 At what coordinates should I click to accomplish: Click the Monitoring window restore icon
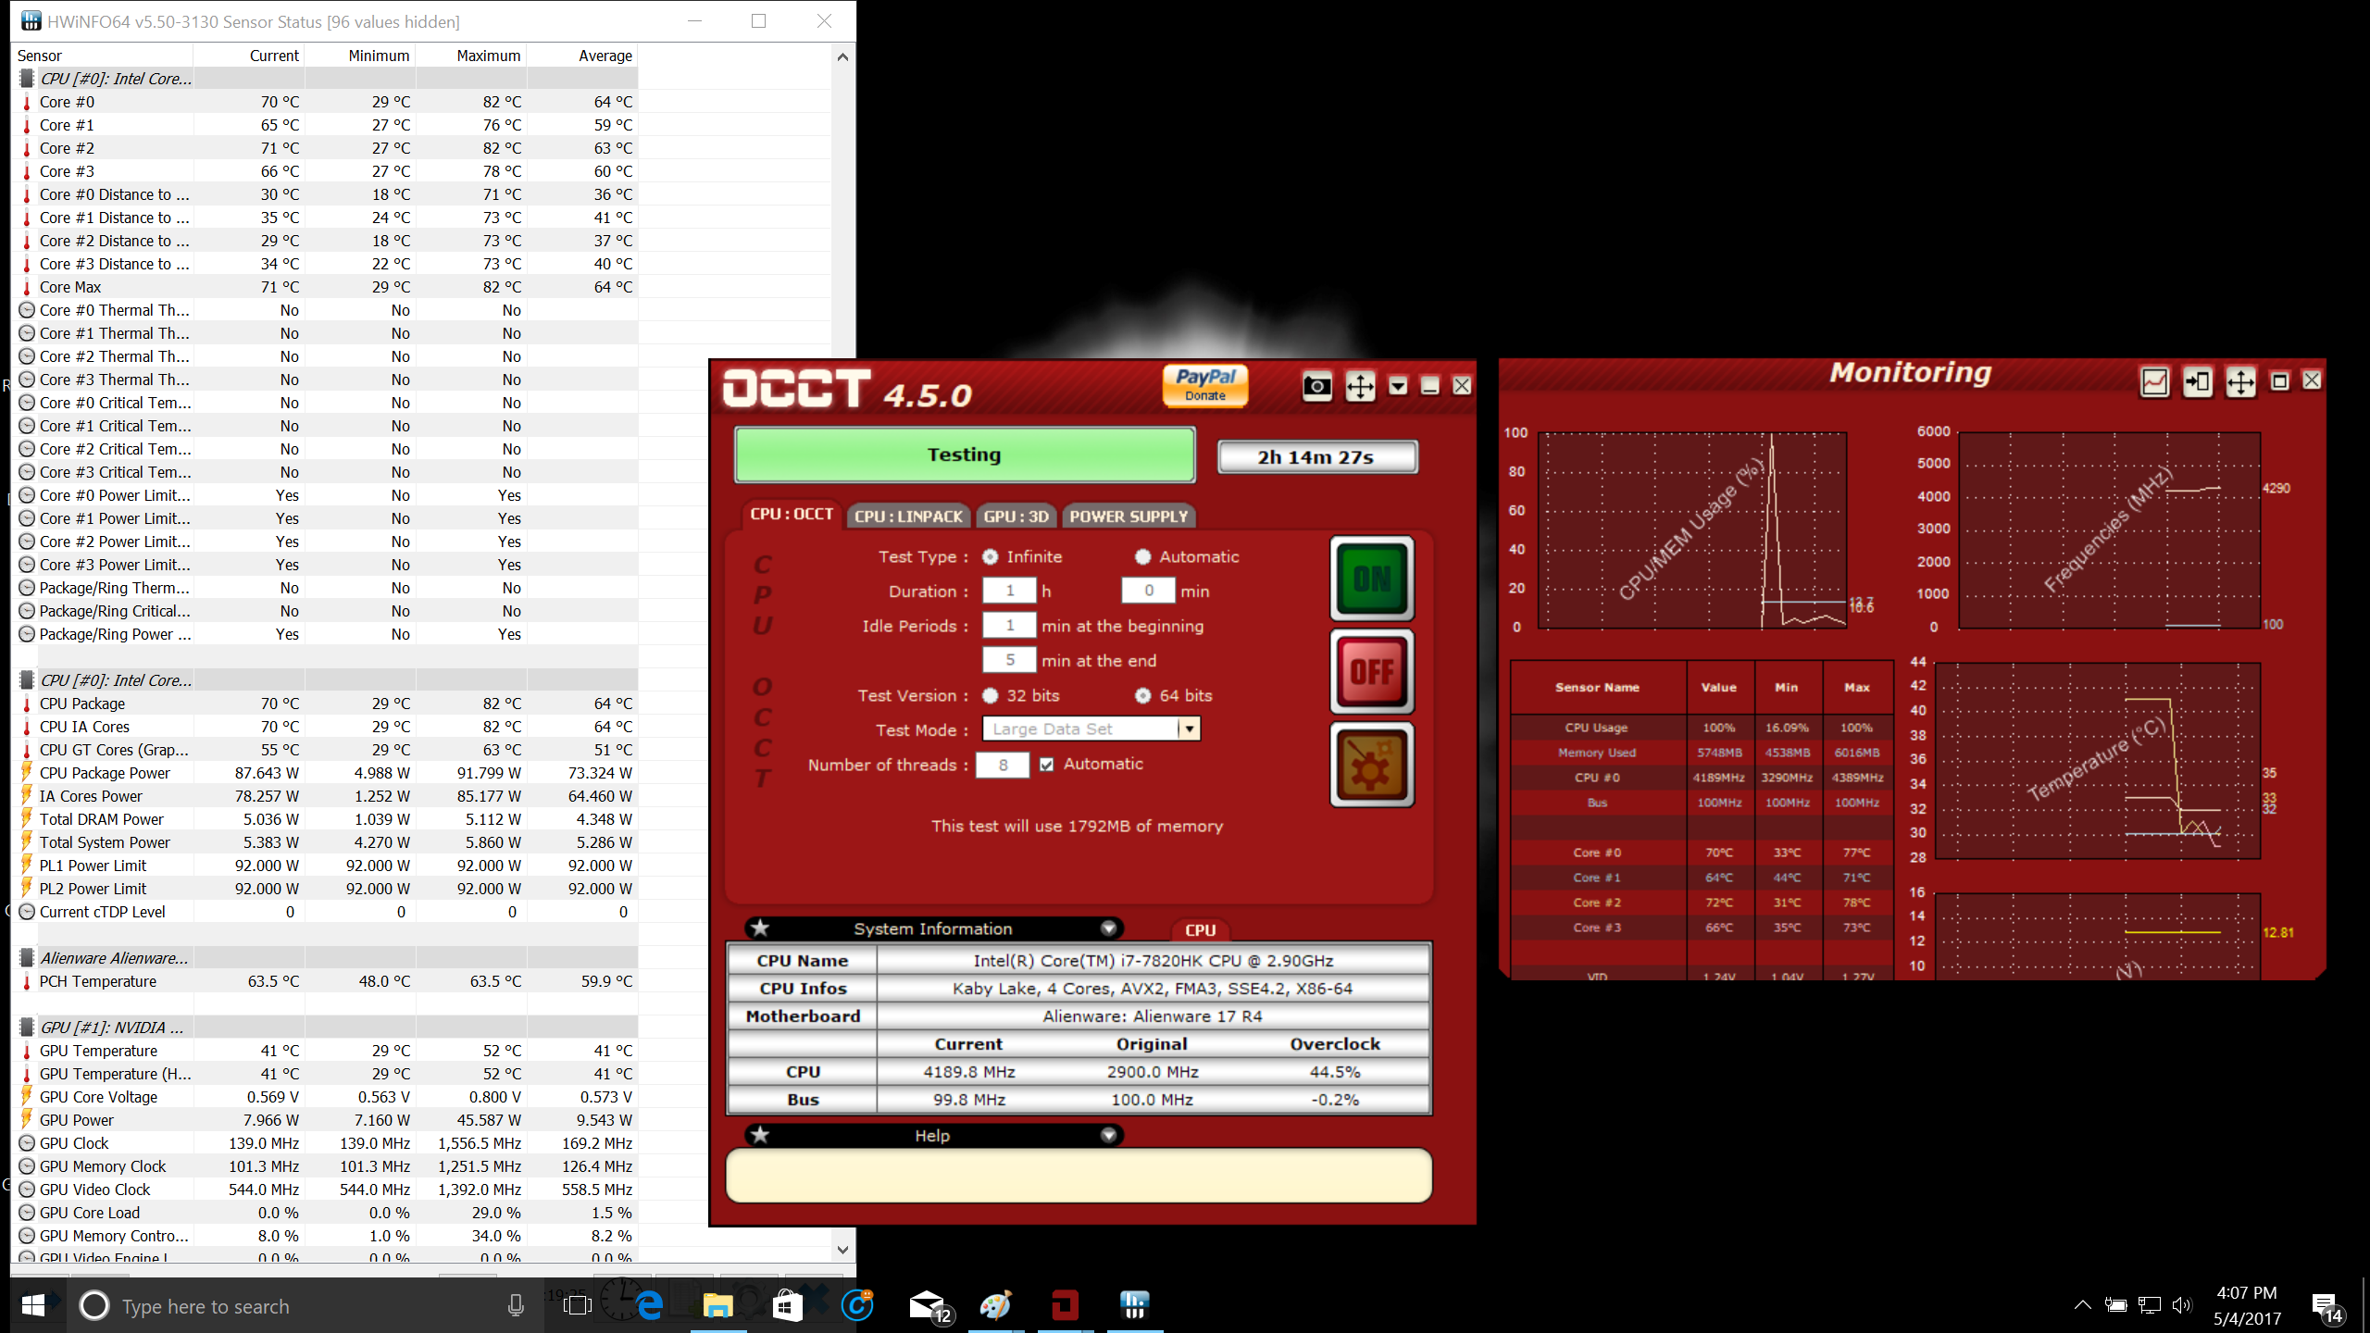point(2280,381)
